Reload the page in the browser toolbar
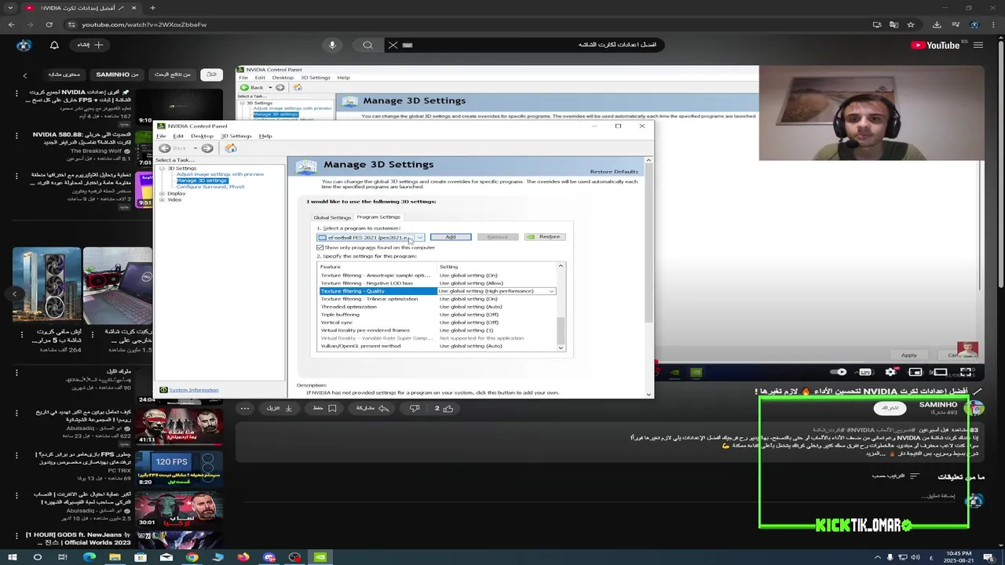 coord(51,24)
